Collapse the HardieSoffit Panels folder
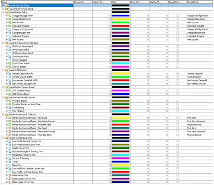The height and width of the screenshot is (185, 214). (x=3, y=70)
